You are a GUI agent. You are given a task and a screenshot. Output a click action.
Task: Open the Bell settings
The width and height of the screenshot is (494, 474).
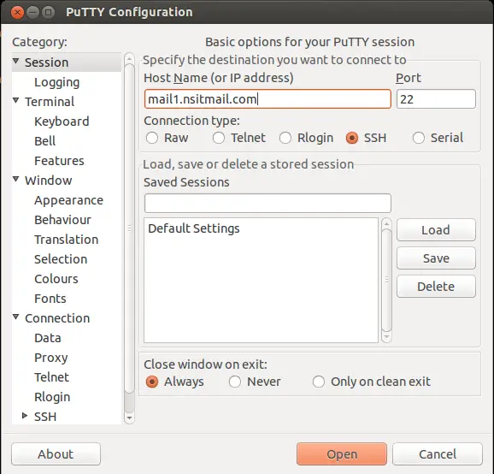tap(44, 141)
